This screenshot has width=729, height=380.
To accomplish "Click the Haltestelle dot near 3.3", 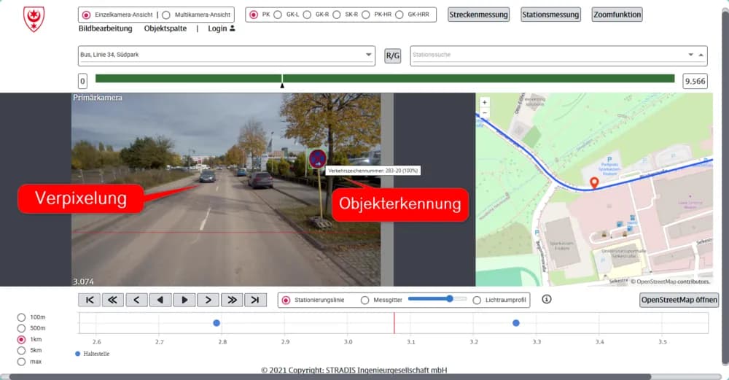I will point(516,323).
